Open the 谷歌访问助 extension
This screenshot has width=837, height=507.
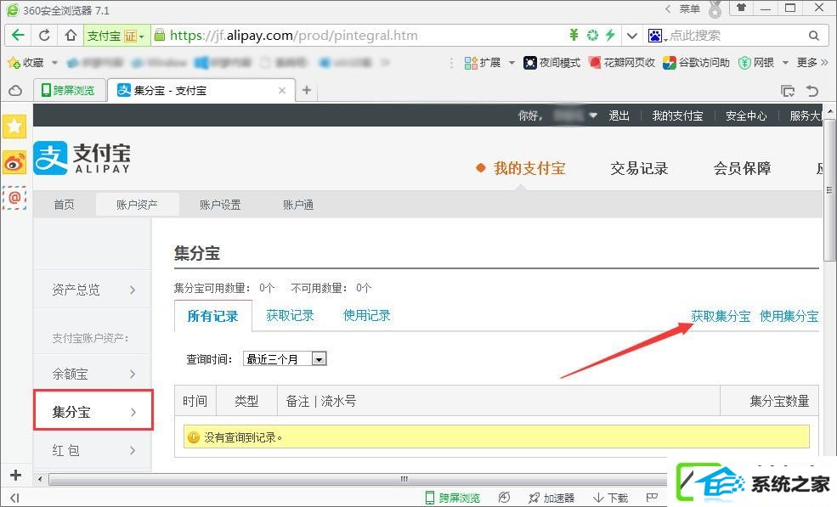click(696, 63)
